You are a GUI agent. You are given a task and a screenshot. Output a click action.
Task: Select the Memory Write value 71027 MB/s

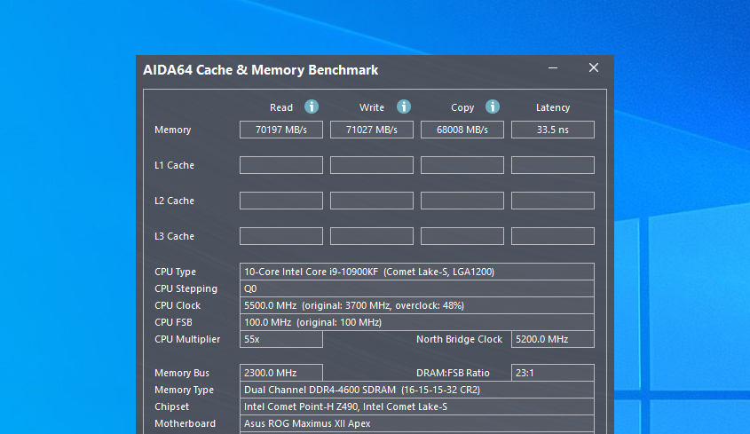(x=372, y=130)
